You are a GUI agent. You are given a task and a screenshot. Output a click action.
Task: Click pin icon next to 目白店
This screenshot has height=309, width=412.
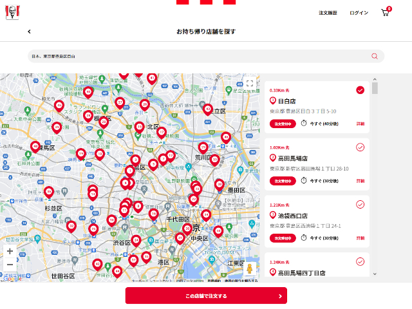[x=273, y=100]
